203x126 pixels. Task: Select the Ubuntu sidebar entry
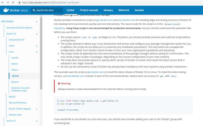[x=15, y=76]
